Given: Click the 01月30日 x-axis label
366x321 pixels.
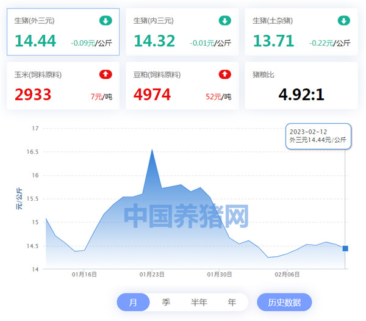Looking at the screenshot, I should click(220, 275).
